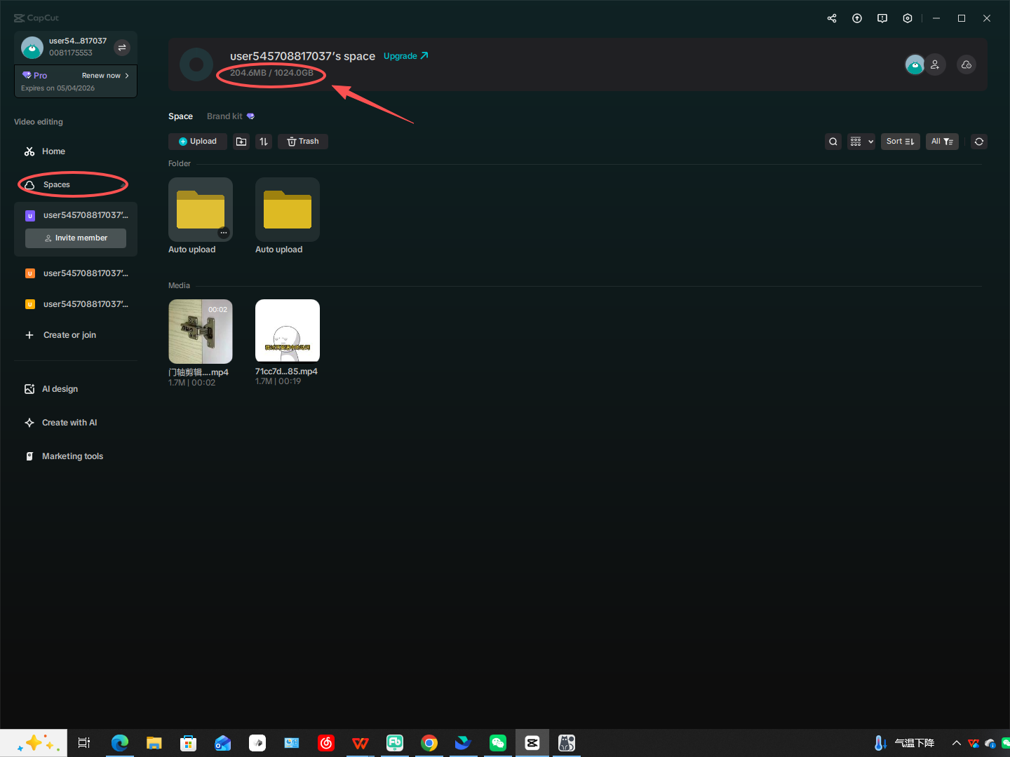Open AI design in the sidebar
1010x757 pixels.
coord(76,389)
